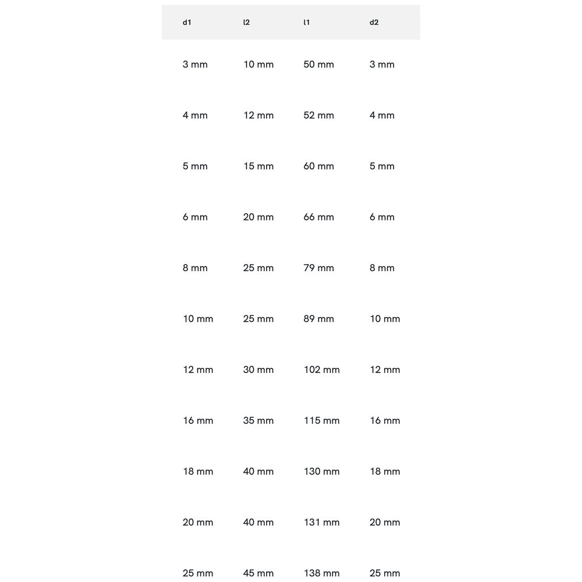Click the d1 column header
Viewport: 582px width, 582px height.
pyautogui.click(x=187, y=23)
